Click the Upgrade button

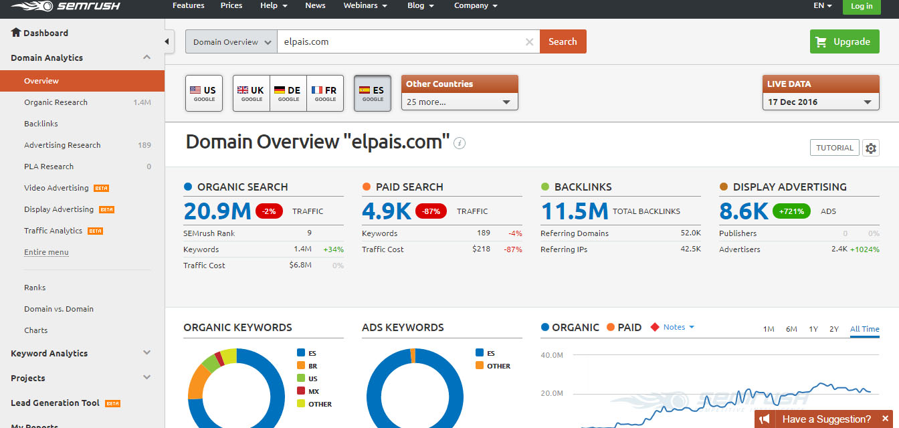844,41
